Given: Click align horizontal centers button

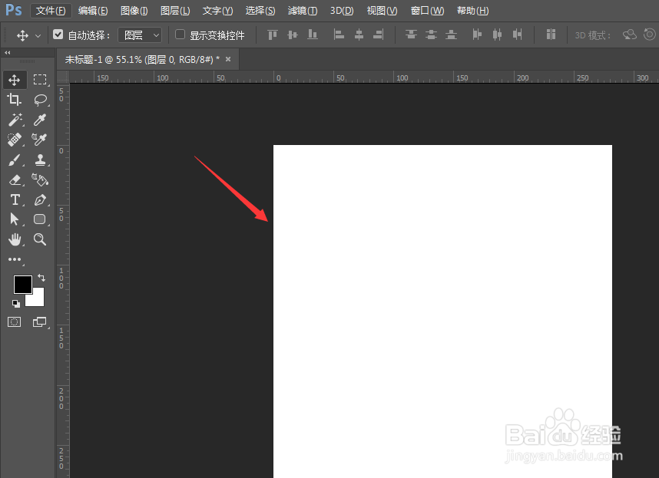Looking at the screenshot, I should (x=359, y=35).
